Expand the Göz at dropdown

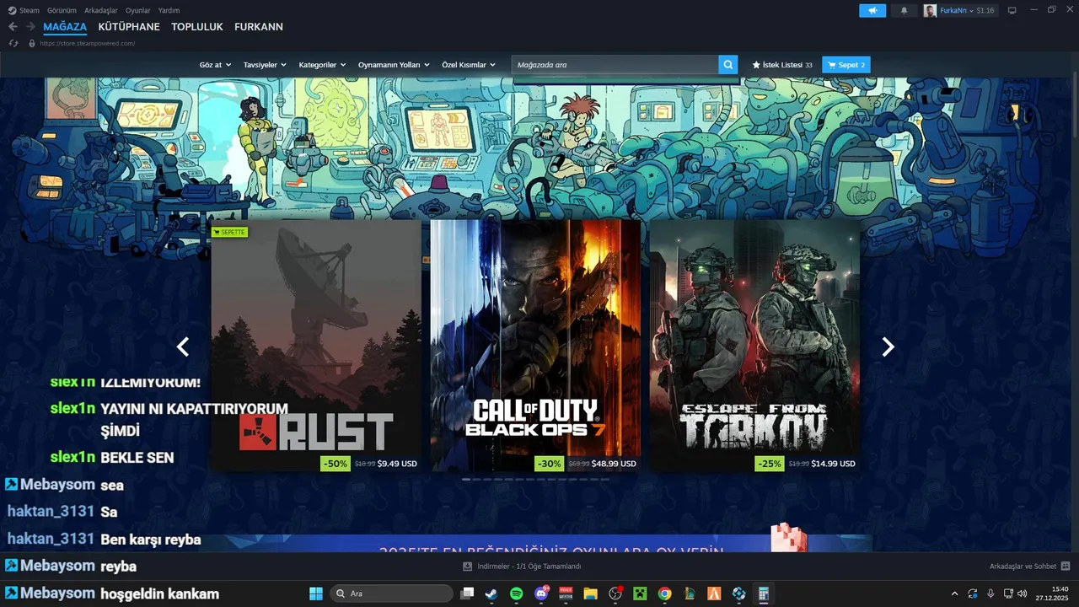(214, 65)
